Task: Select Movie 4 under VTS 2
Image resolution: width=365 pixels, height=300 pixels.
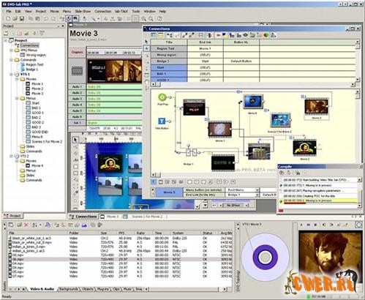Action: 37,165
